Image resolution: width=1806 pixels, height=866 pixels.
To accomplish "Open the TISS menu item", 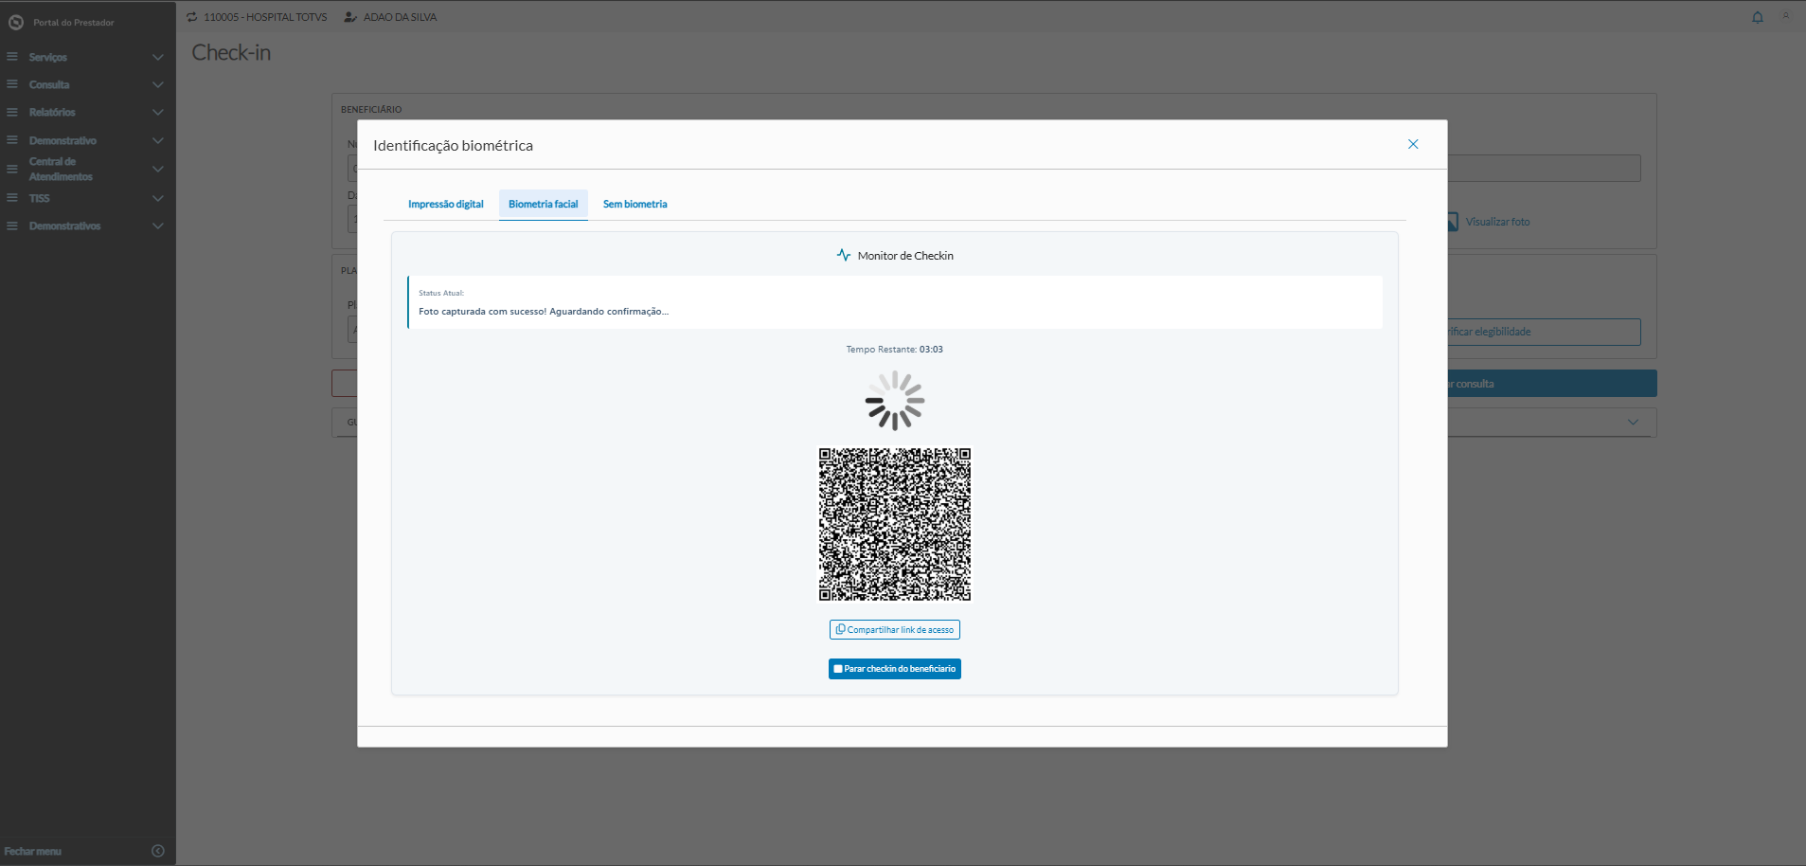I will pos(40,199).
